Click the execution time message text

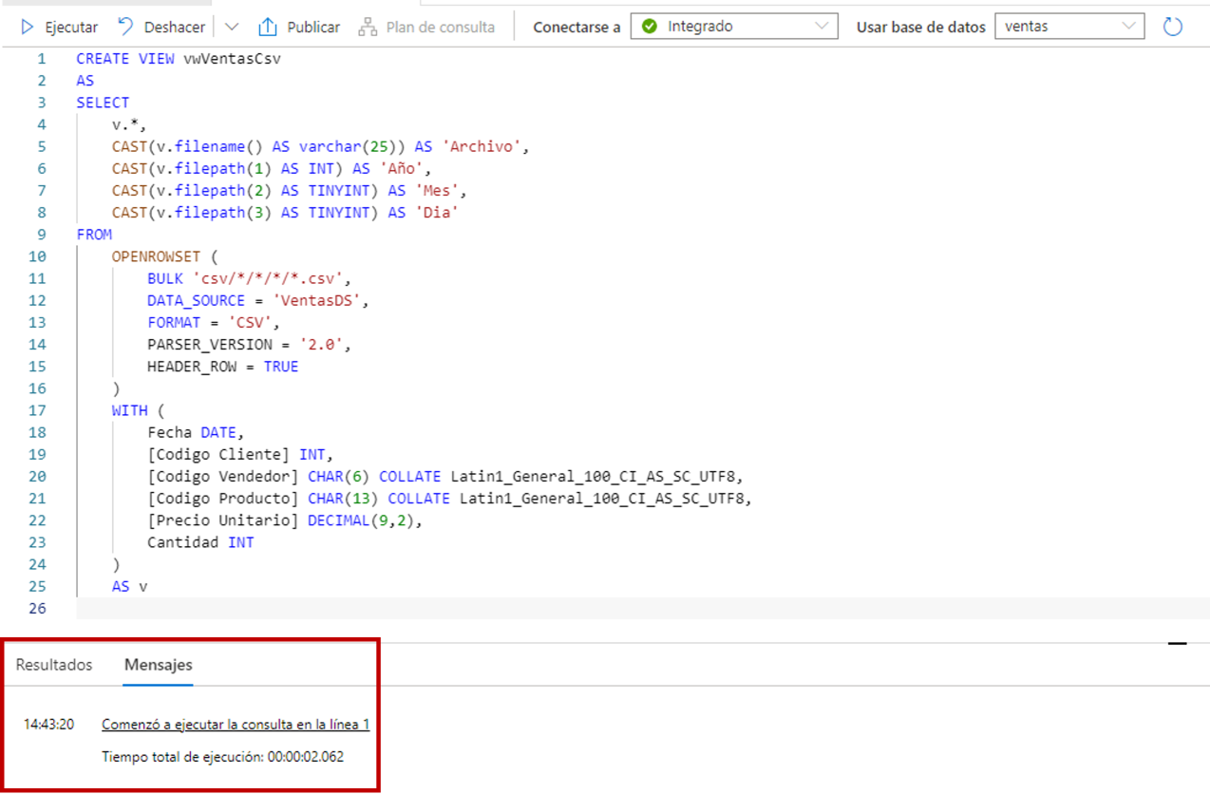tap(223, 757)
